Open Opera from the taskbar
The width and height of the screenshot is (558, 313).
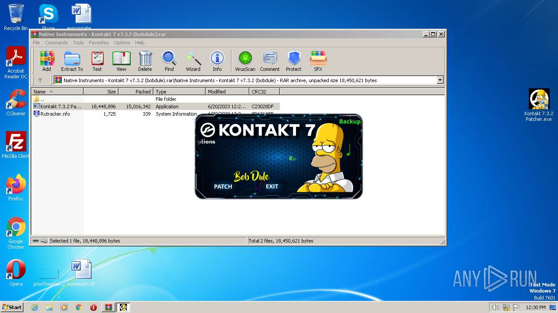point(93,307)
